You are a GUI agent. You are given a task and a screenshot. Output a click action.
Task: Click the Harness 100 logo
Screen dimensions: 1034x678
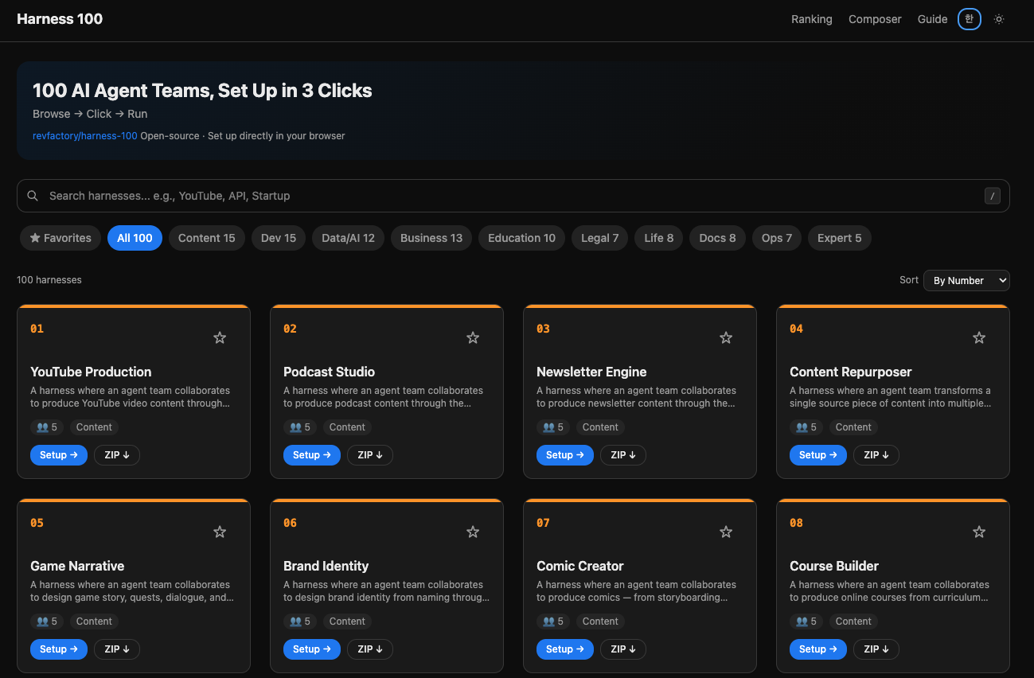pos(60,19)
